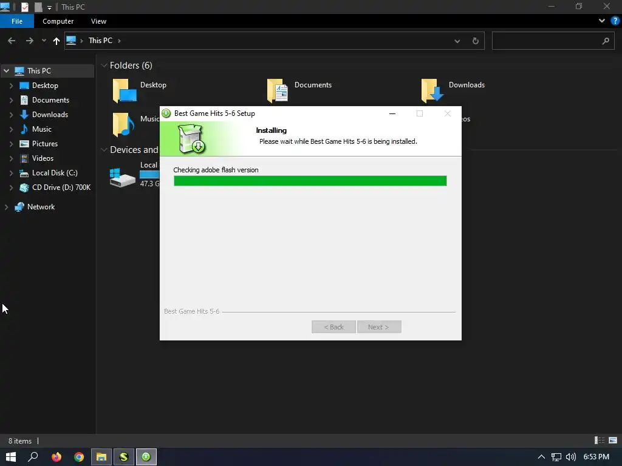
Task: Open the address bar history dropdown
Action: pos(457,41)
